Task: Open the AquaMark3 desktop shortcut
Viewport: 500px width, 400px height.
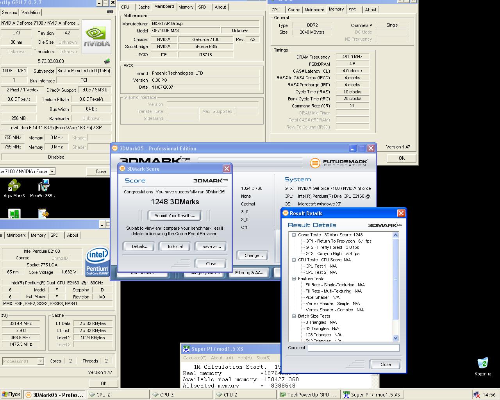Action: click(14, 189)
